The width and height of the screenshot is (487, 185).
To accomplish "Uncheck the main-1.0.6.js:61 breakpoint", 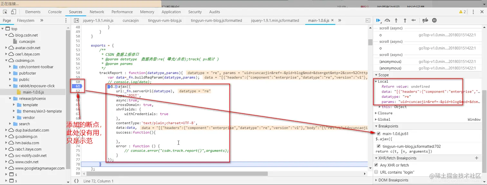I will [379, 134].
